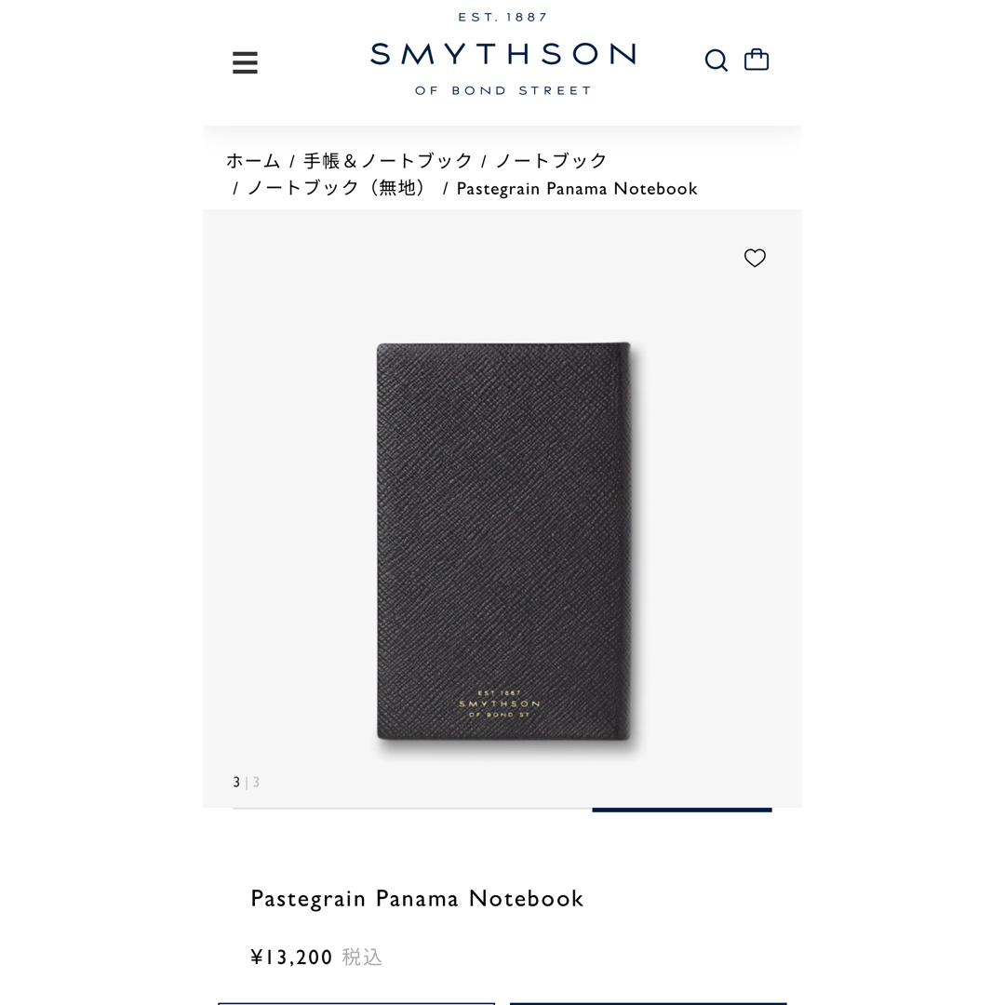Click the gold Smythson emboss on notebook

(x=500, y=703)
